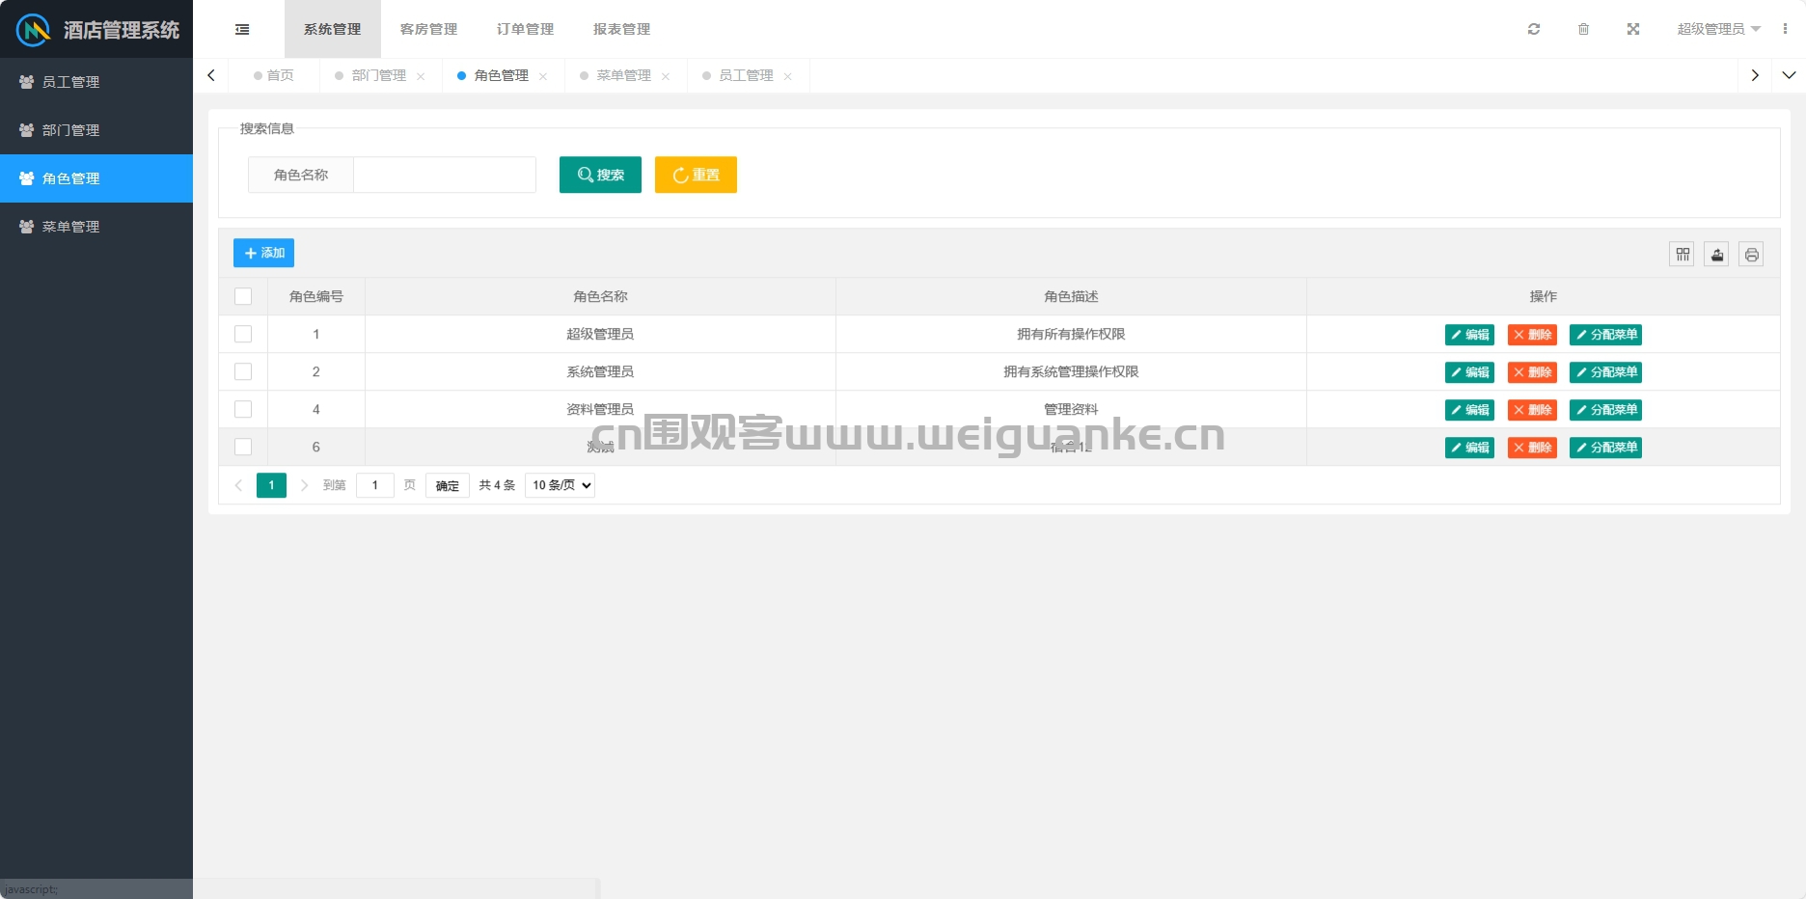Assign menus to 超级管理员

coord(1605,335)
